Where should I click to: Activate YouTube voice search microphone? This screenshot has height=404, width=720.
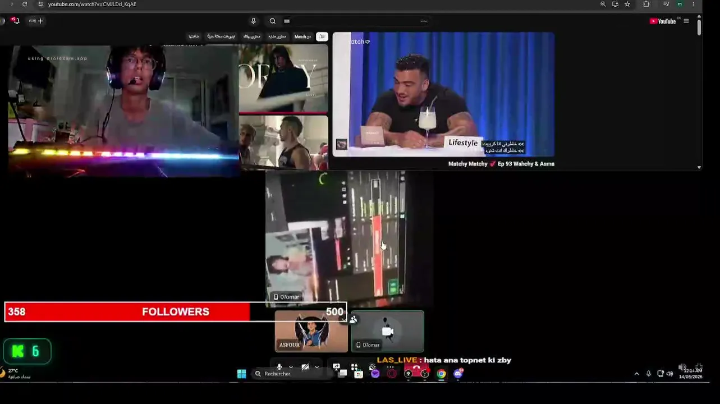click(x=253, y=21)
